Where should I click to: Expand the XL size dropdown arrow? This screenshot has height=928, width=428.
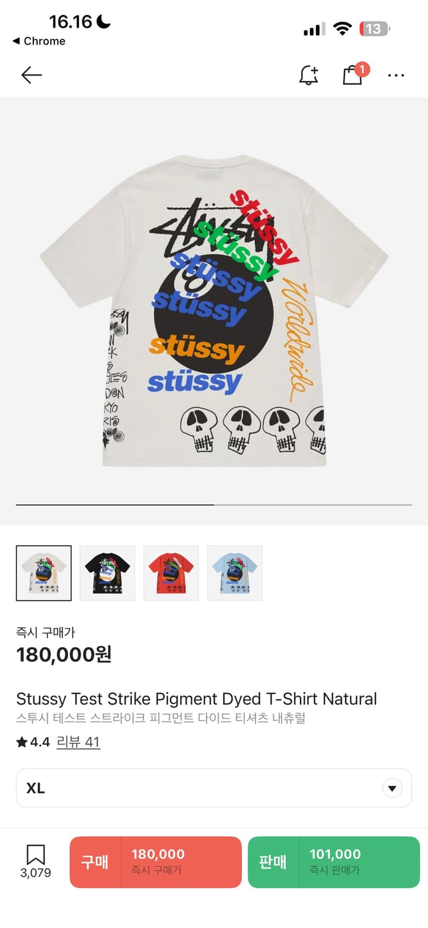(392, 788)
